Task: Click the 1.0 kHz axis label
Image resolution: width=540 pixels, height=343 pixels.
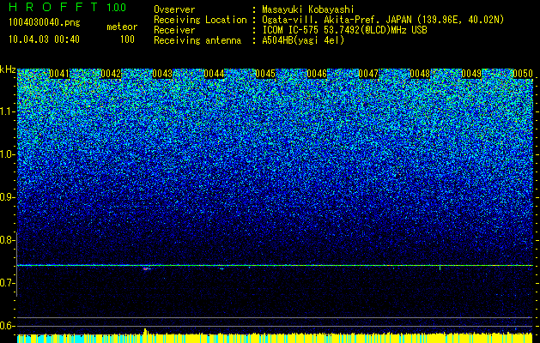Action: (7, 155)
